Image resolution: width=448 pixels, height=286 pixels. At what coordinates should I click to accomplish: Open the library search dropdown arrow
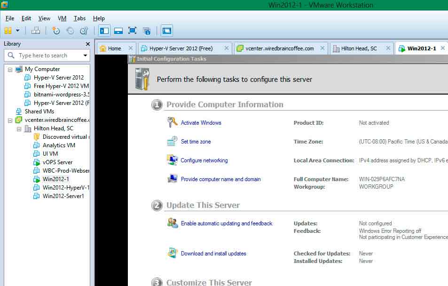tap(85, 55)
